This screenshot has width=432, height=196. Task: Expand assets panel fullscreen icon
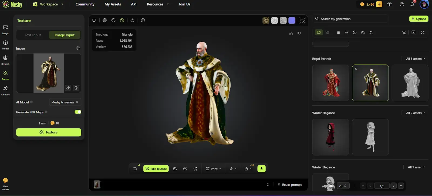click(423, 32)
